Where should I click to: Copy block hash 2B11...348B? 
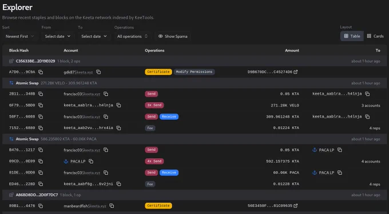(x=41, y=94)
